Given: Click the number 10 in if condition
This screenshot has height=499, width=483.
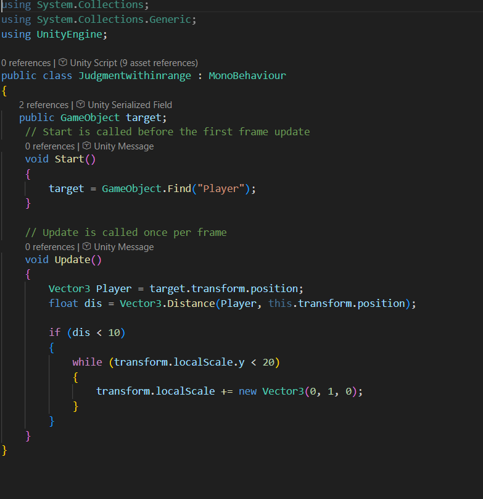Looking at the screenshot, I should pos(114,333).
